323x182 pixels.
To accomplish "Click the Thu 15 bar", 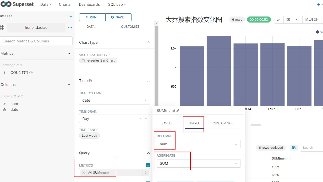I will (272, 75).
